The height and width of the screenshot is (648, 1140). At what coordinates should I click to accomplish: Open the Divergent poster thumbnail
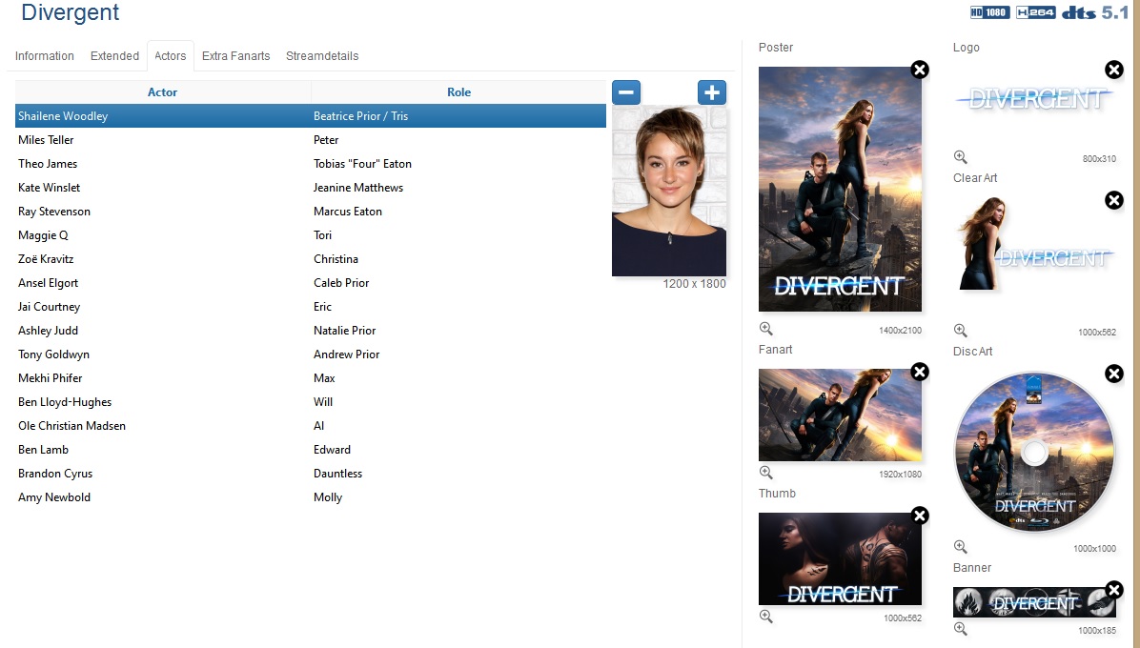pos(840,189)
